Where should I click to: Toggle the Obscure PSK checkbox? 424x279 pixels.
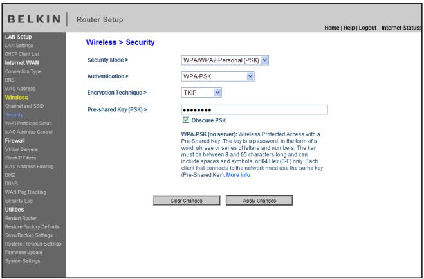click(x=186, y=120)
